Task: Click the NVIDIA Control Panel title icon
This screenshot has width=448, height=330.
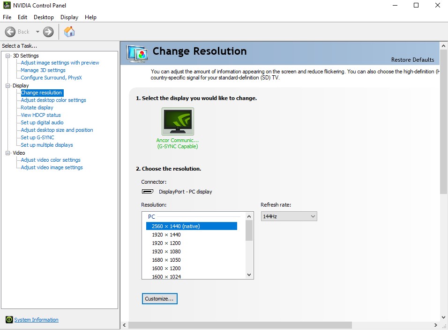Action: pos(7,5)
